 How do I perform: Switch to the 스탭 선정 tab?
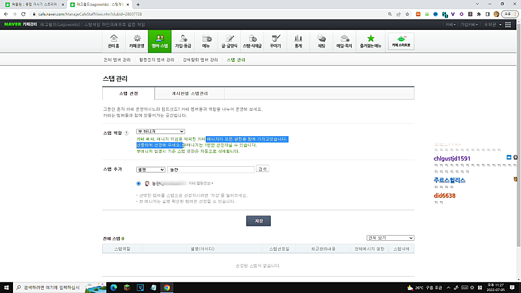pyautogui.click(x=128, y=93)
